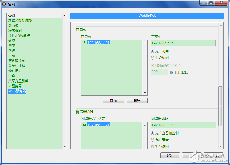Image resolution: width=230 pixels, height=165 pixels.
Task: Select 环境 category
Action: (x=12, y=41)
